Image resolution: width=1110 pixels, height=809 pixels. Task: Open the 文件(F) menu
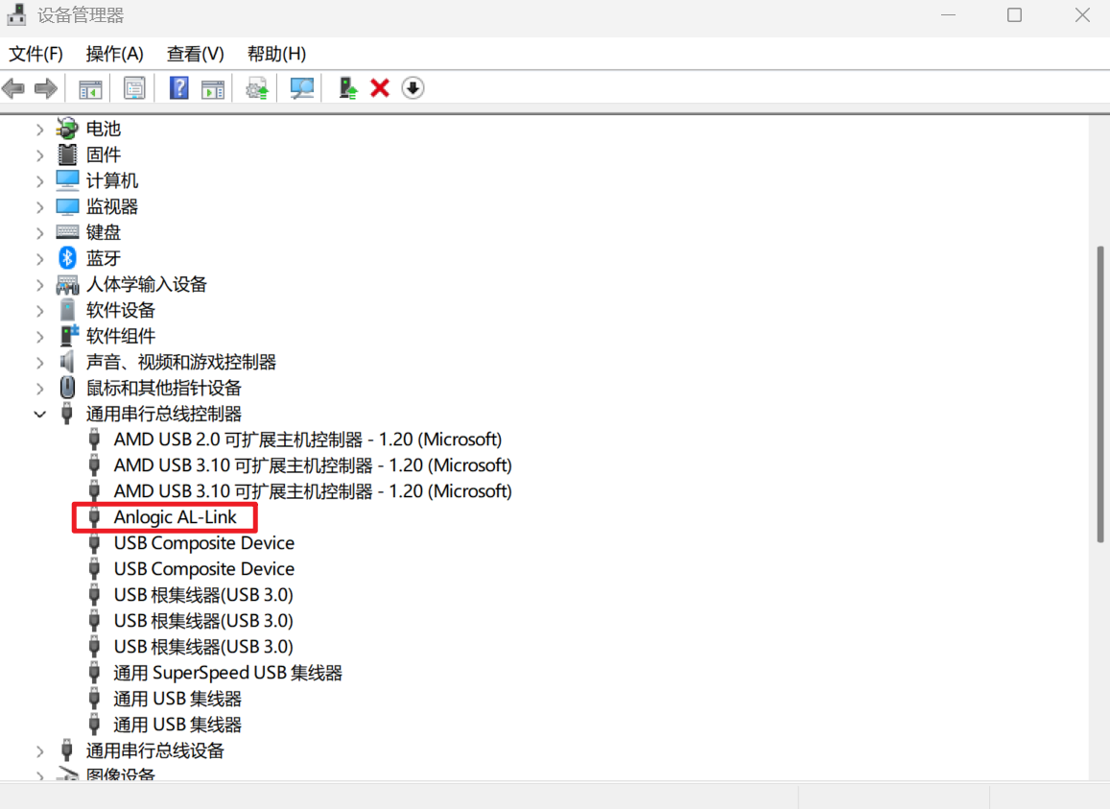coord(35,54)
